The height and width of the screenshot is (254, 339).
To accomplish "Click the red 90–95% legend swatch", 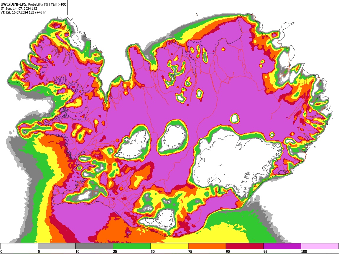I will (x=245, y=246).
